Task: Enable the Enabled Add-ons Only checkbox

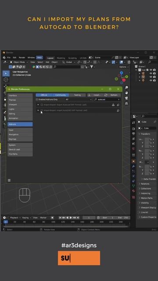Action: click(x=37, y=100)
